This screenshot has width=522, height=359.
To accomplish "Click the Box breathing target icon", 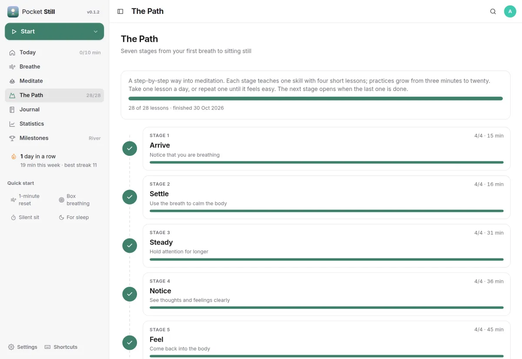I will pyautogui.click(x=61, y=200).
